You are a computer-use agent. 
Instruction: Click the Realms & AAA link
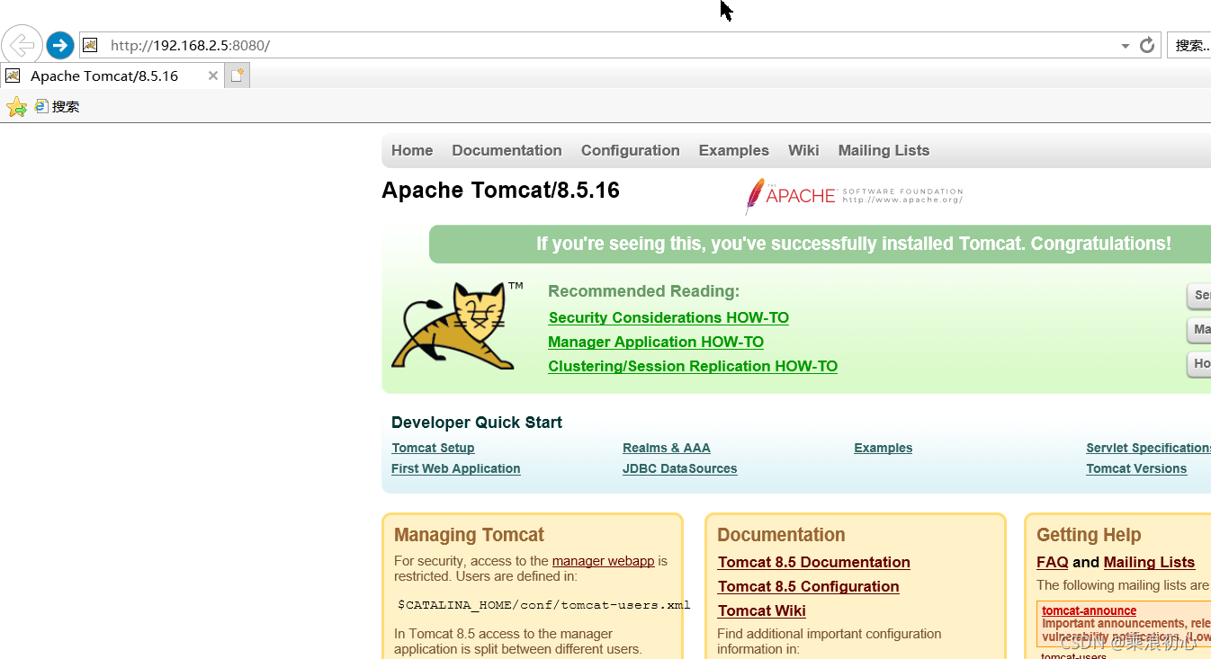pos(666,448)
